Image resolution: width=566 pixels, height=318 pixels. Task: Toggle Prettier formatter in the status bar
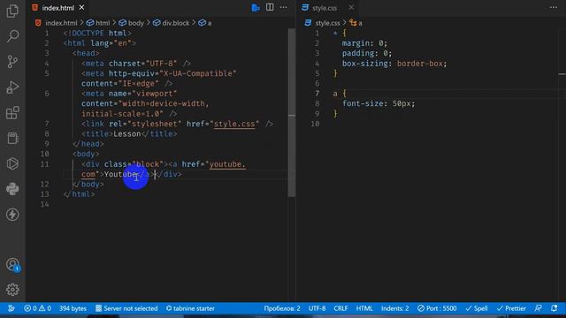click(x=511, y=308)
